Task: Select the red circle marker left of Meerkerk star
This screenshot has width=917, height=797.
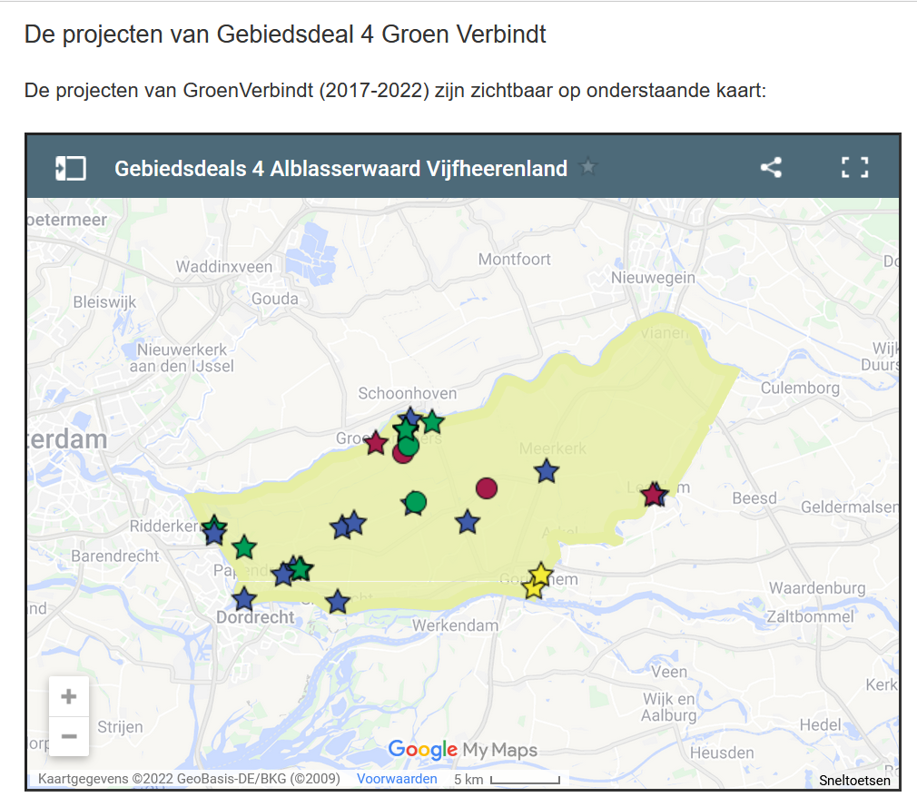Action: pos(487,488)
